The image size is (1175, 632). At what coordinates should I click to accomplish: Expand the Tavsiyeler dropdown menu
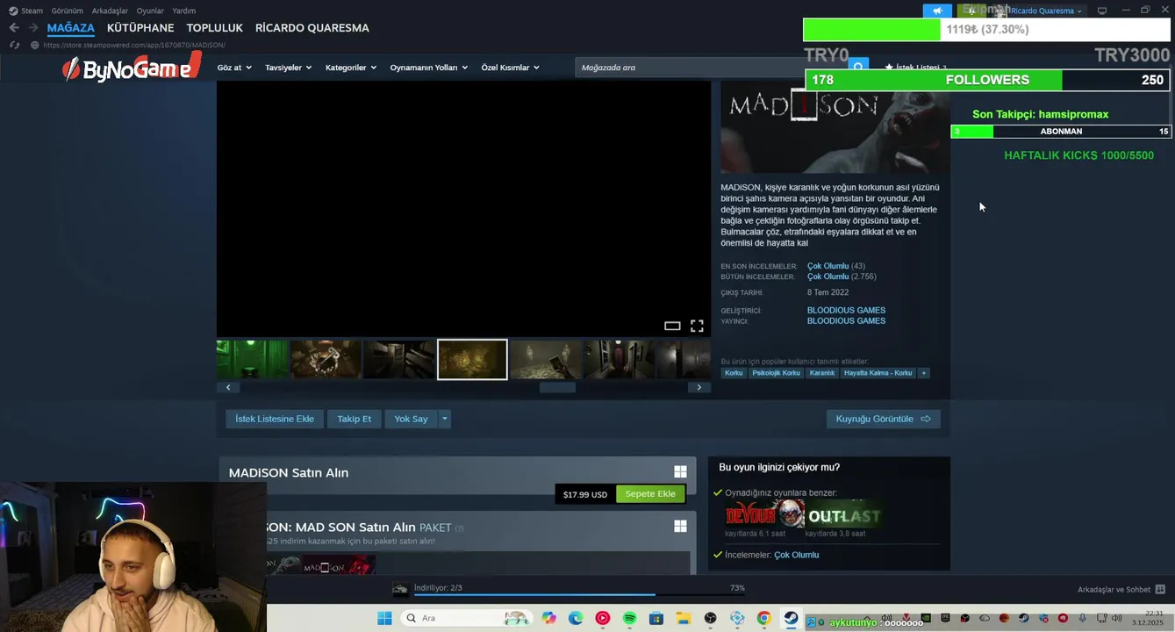pos(289,68)
